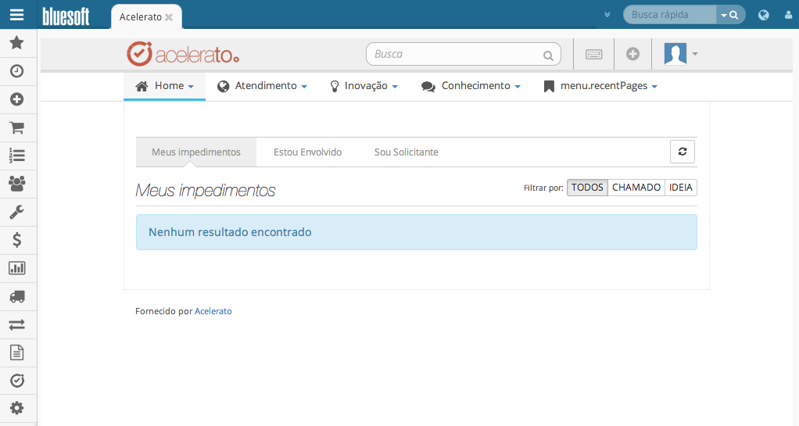Open the menu.recentPages dropdown
Viewport: 799px width, 426px height.
click(600, 86)
